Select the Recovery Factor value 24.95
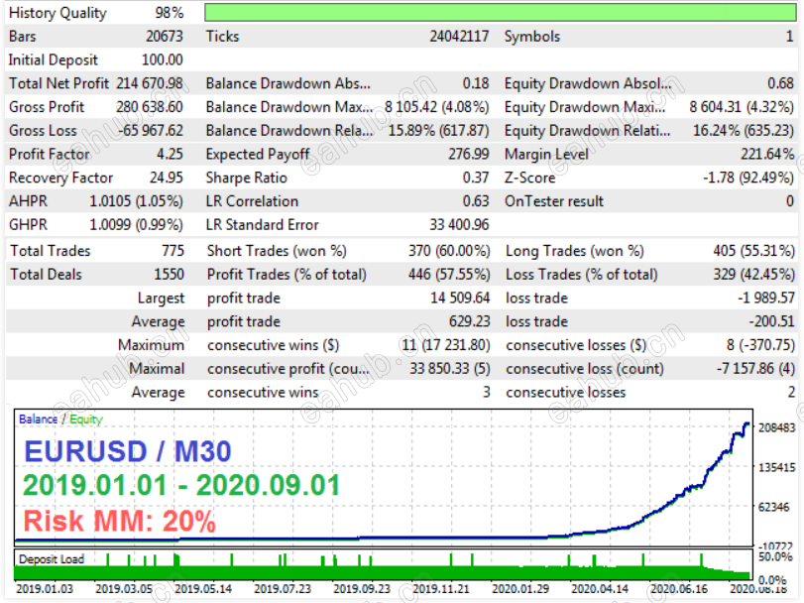The height and width of the screenshot is (603, 804). [167, 178]
